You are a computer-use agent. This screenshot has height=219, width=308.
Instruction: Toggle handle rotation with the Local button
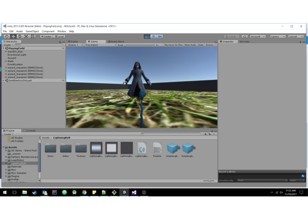point(59,36)
